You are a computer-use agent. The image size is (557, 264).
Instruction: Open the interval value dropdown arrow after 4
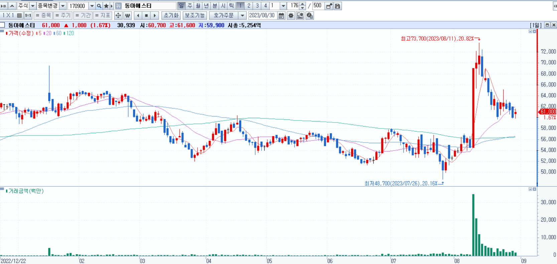click(x=283, y=6)
